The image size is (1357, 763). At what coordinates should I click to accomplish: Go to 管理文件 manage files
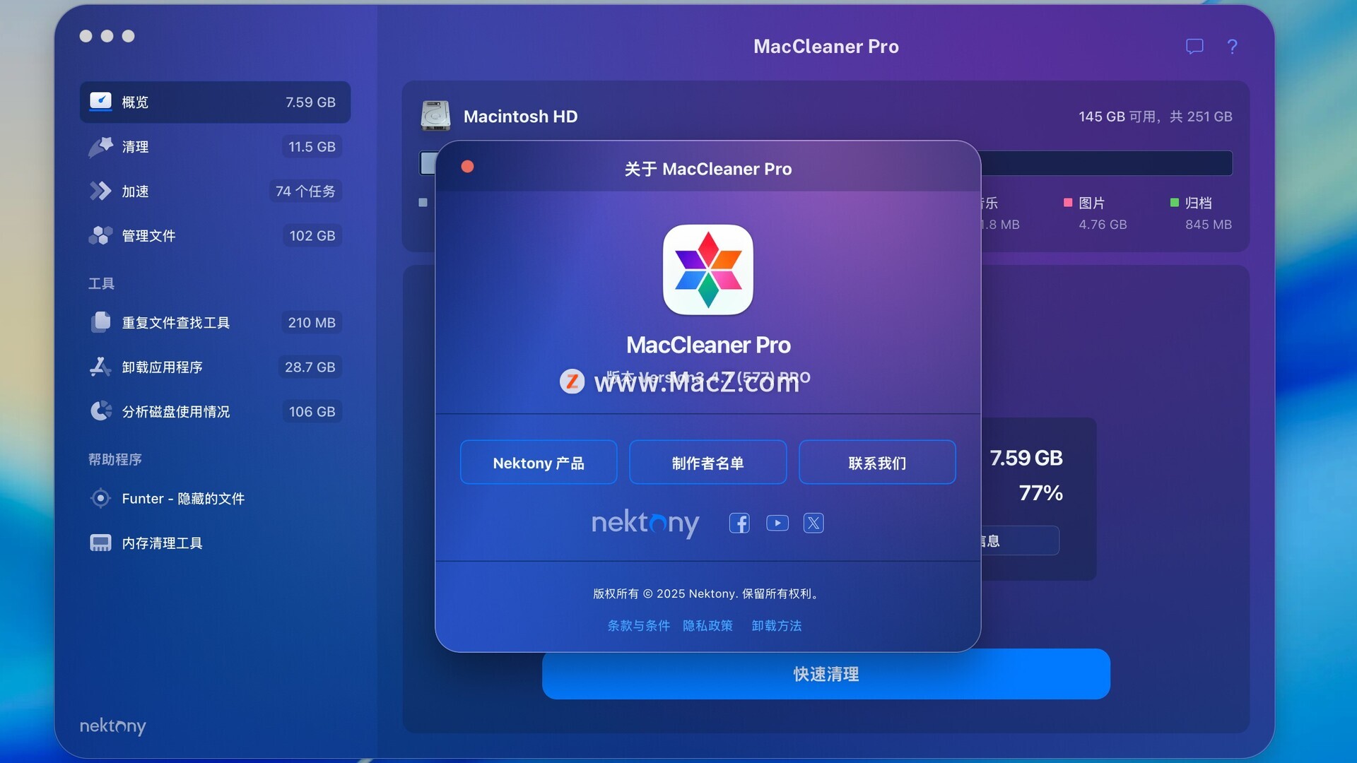(x=215, y=235)
